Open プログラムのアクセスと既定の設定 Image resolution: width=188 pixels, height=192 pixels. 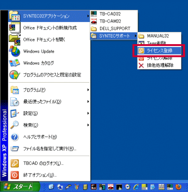[x=49, y=75]
